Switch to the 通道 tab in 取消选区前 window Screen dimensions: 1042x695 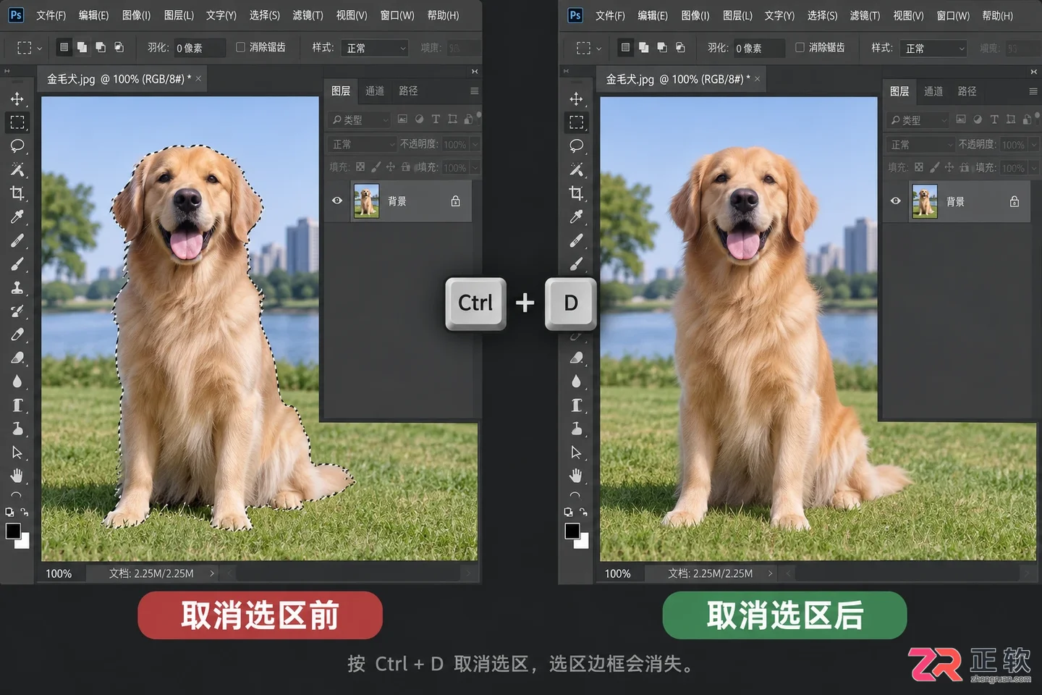(375, 90)
